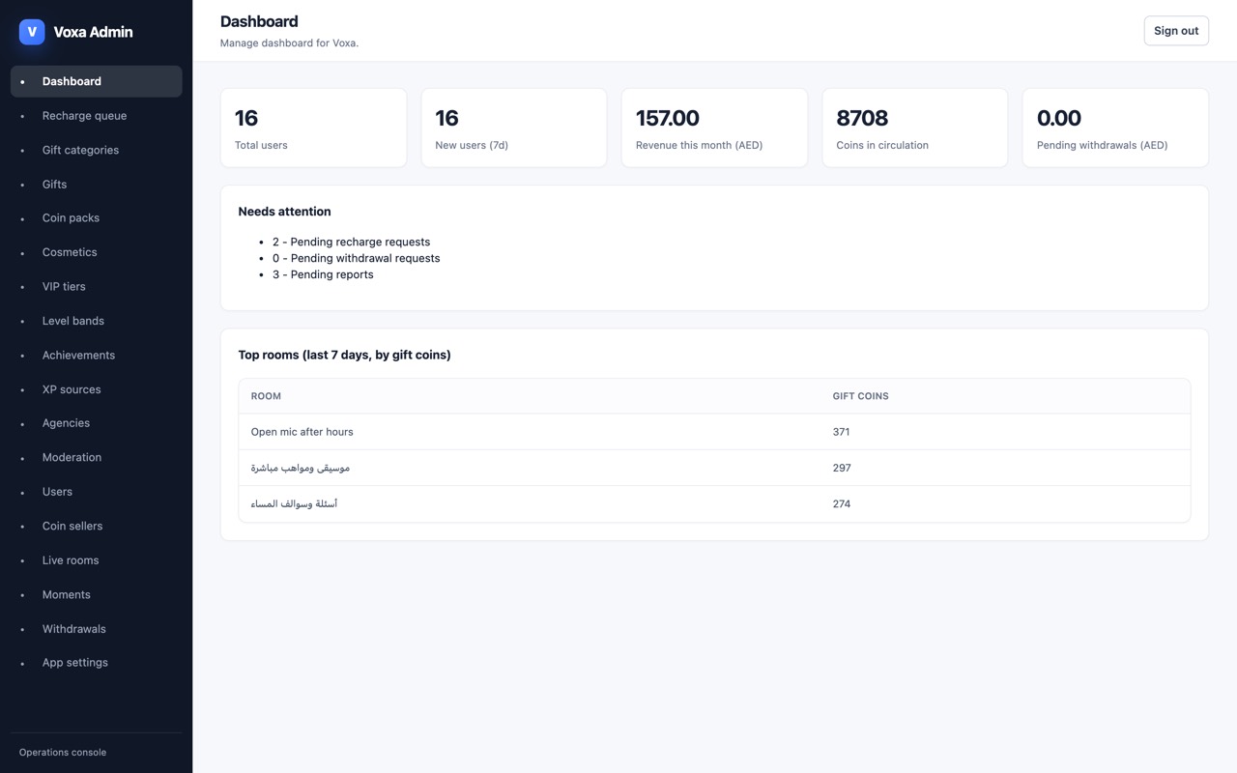The width and height of the screenshot is (1237, 773).
Task: Click the Voxa Admin logo icon
Action: click(x=32, y=32)
